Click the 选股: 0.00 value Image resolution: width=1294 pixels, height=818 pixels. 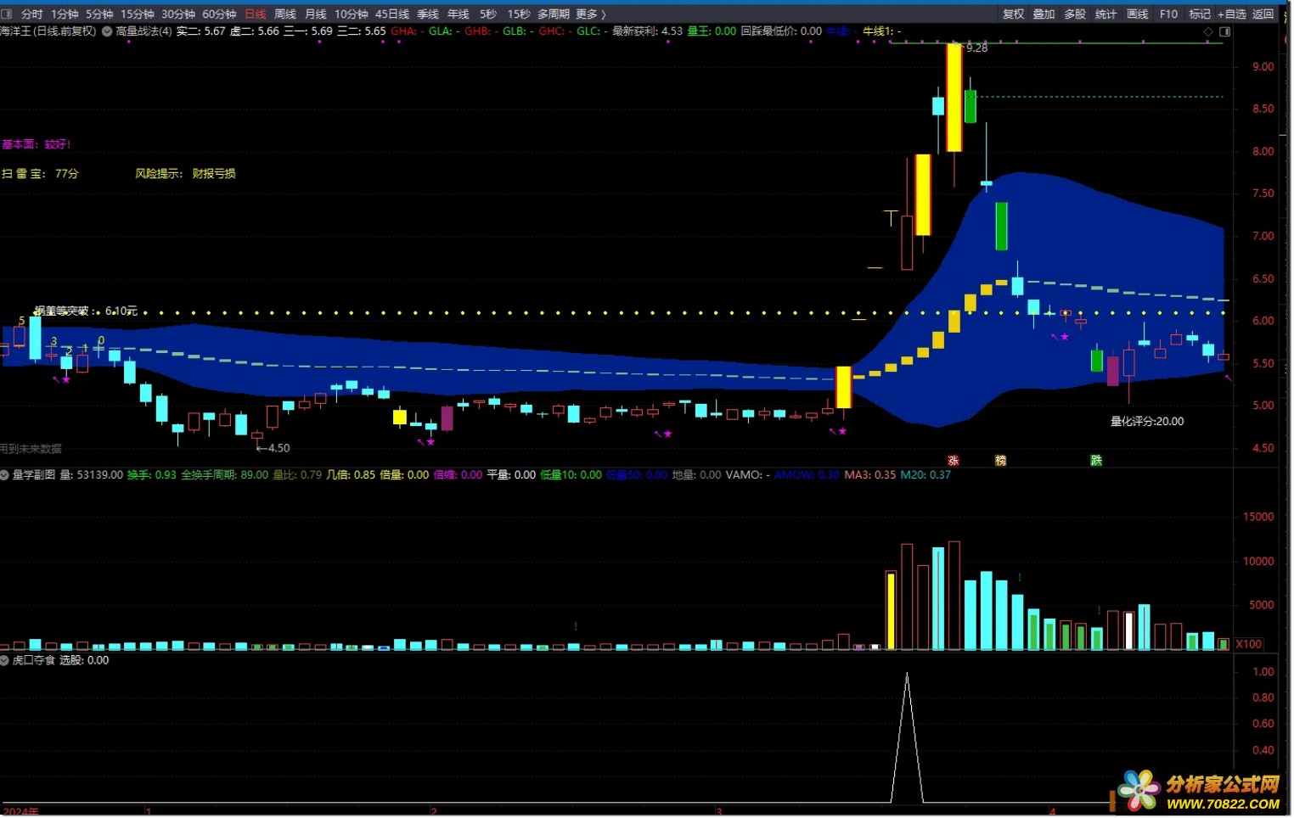[84, 660]
